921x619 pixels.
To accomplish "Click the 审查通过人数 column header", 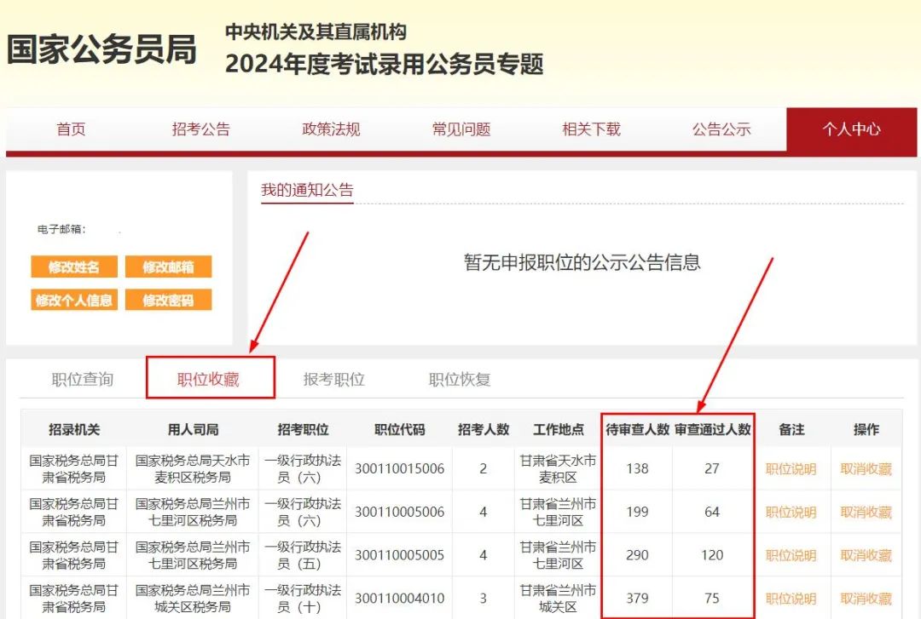I will [712, 429].
